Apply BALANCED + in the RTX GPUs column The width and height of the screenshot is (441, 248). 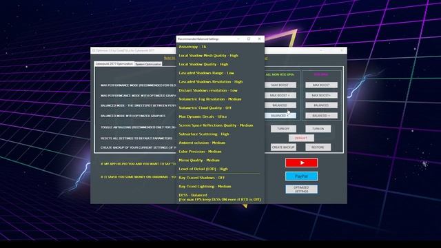pos(321,116)
